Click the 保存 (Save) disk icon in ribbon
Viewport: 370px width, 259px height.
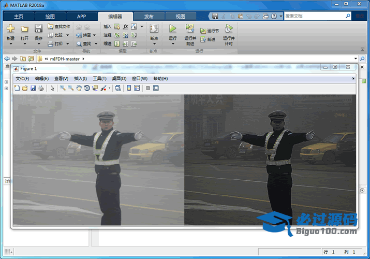pyautogui.click(x=38, y=28)
